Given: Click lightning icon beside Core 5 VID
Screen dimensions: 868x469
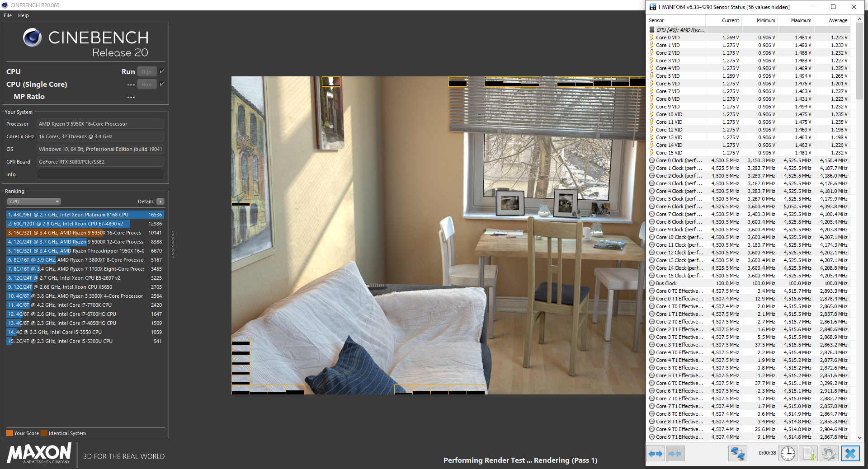Looking at the screenshot, I should 652,76.
